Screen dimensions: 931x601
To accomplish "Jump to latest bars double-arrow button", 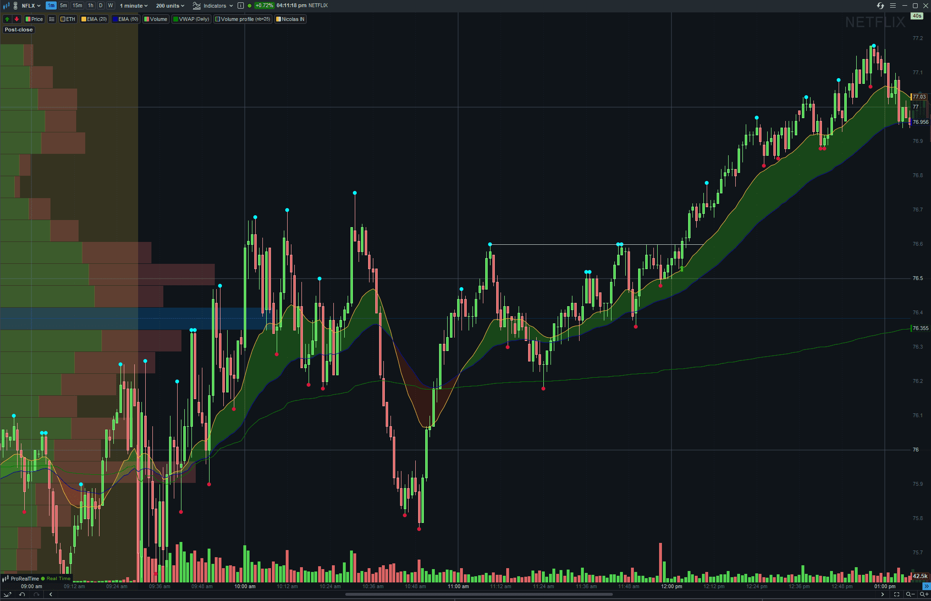I will pyautogui.click(x=926, y=586).
